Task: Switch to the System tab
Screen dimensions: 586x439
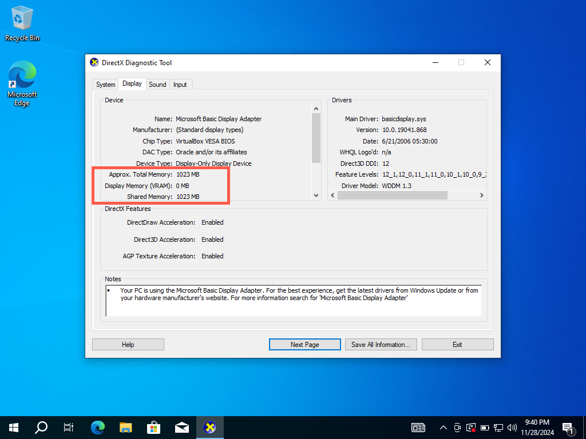Action: 105,85
